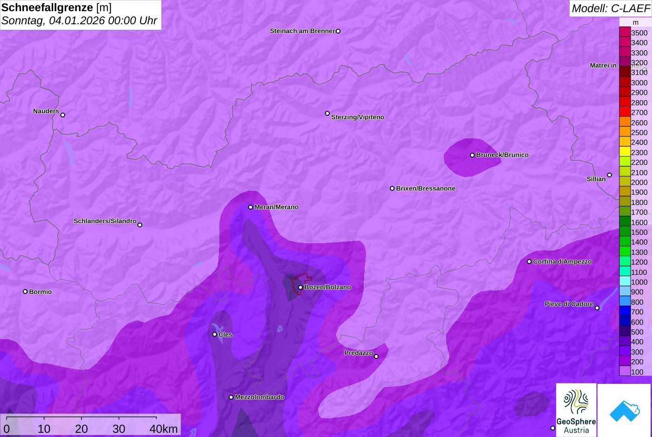Select the Steinach am Brenner label
The height and width of the screenshot is (437, 652).
click(x=302, y=31)
